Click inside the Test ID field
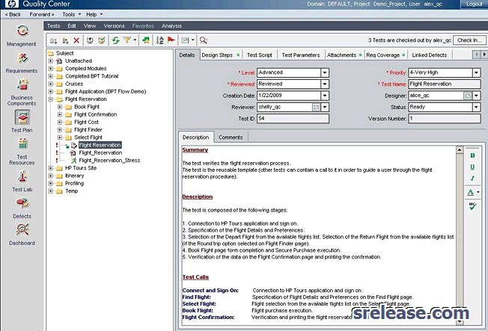 pos(293,119)
